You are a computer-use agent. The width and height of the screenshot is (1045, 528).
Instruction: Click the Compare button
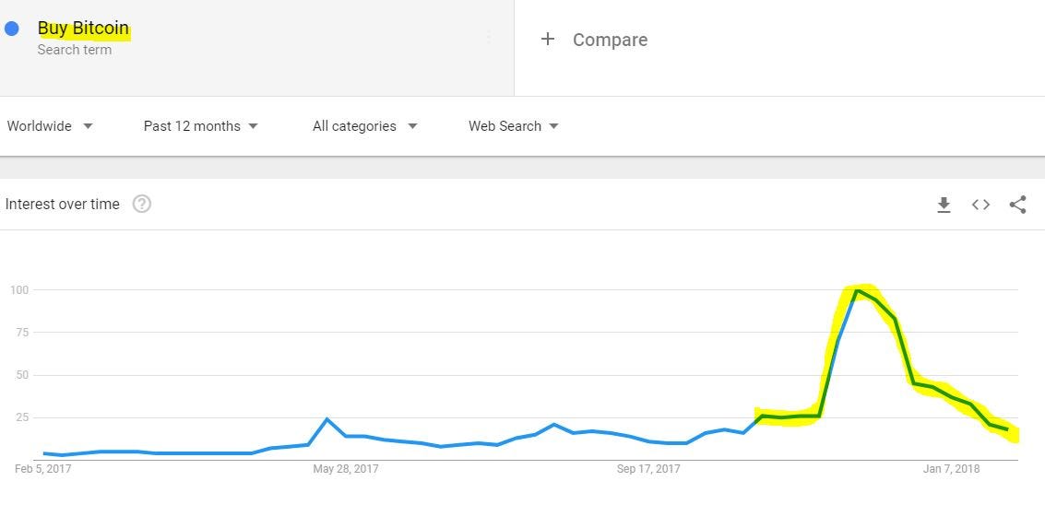[x=594, y=40]
